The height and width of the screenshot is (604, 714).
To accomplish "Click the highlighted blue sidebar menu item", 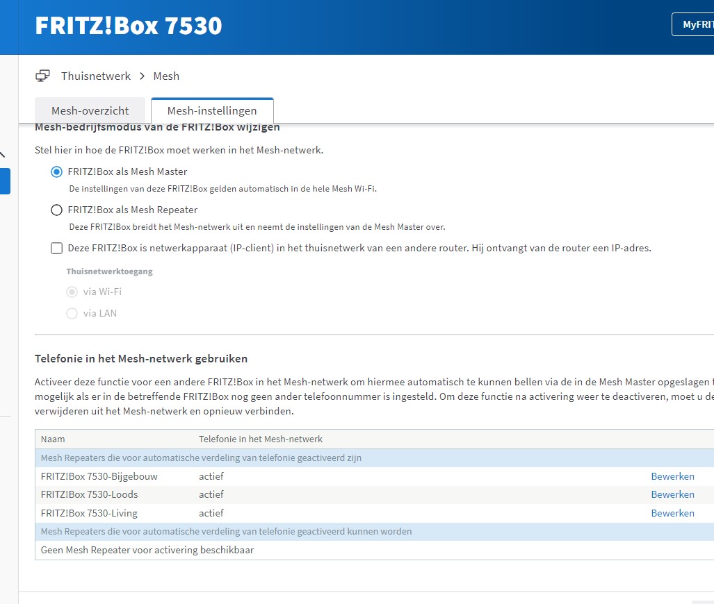I will coord(5,181).
